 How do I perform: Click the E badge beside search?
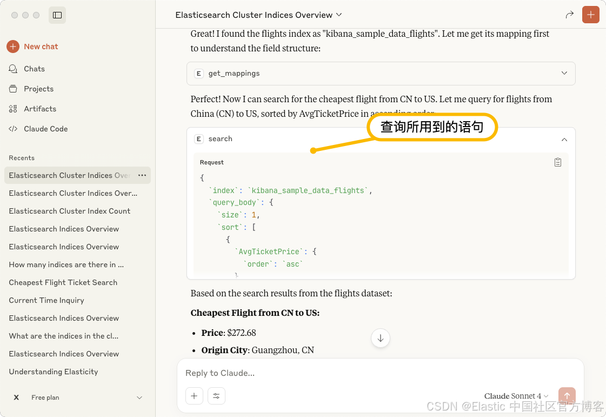pos(198,139)
